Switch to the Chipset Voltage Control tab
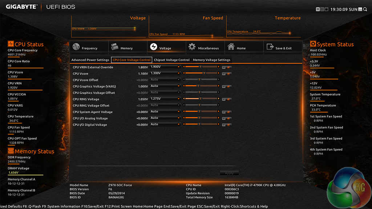The height and width of the screenshot is (209, 372). (172, 60)
